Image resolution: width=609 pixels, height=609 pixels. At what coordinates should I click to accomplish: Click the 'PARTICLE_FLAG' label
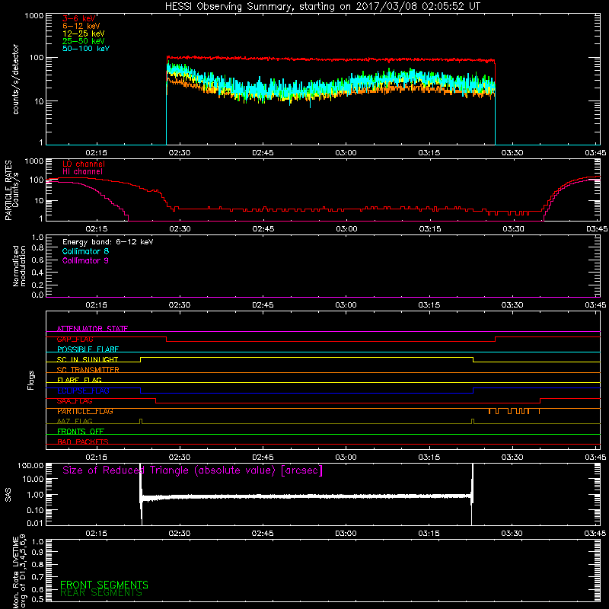(x=85, y=411)
